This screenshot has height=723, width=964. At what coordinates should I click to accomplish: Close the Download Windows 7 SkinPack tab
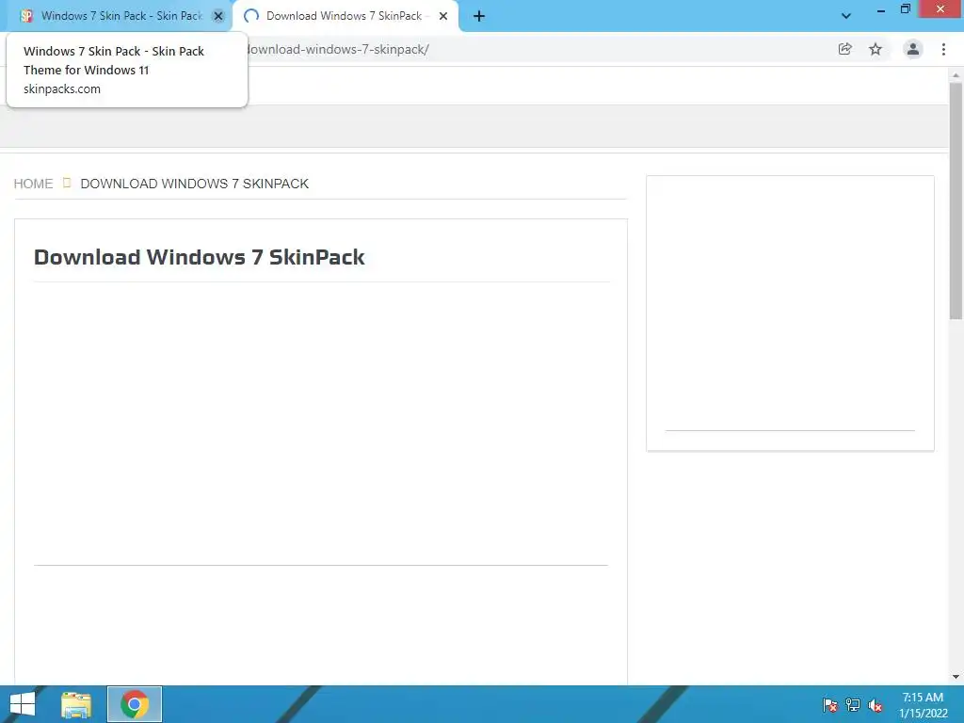pos(443,16)
